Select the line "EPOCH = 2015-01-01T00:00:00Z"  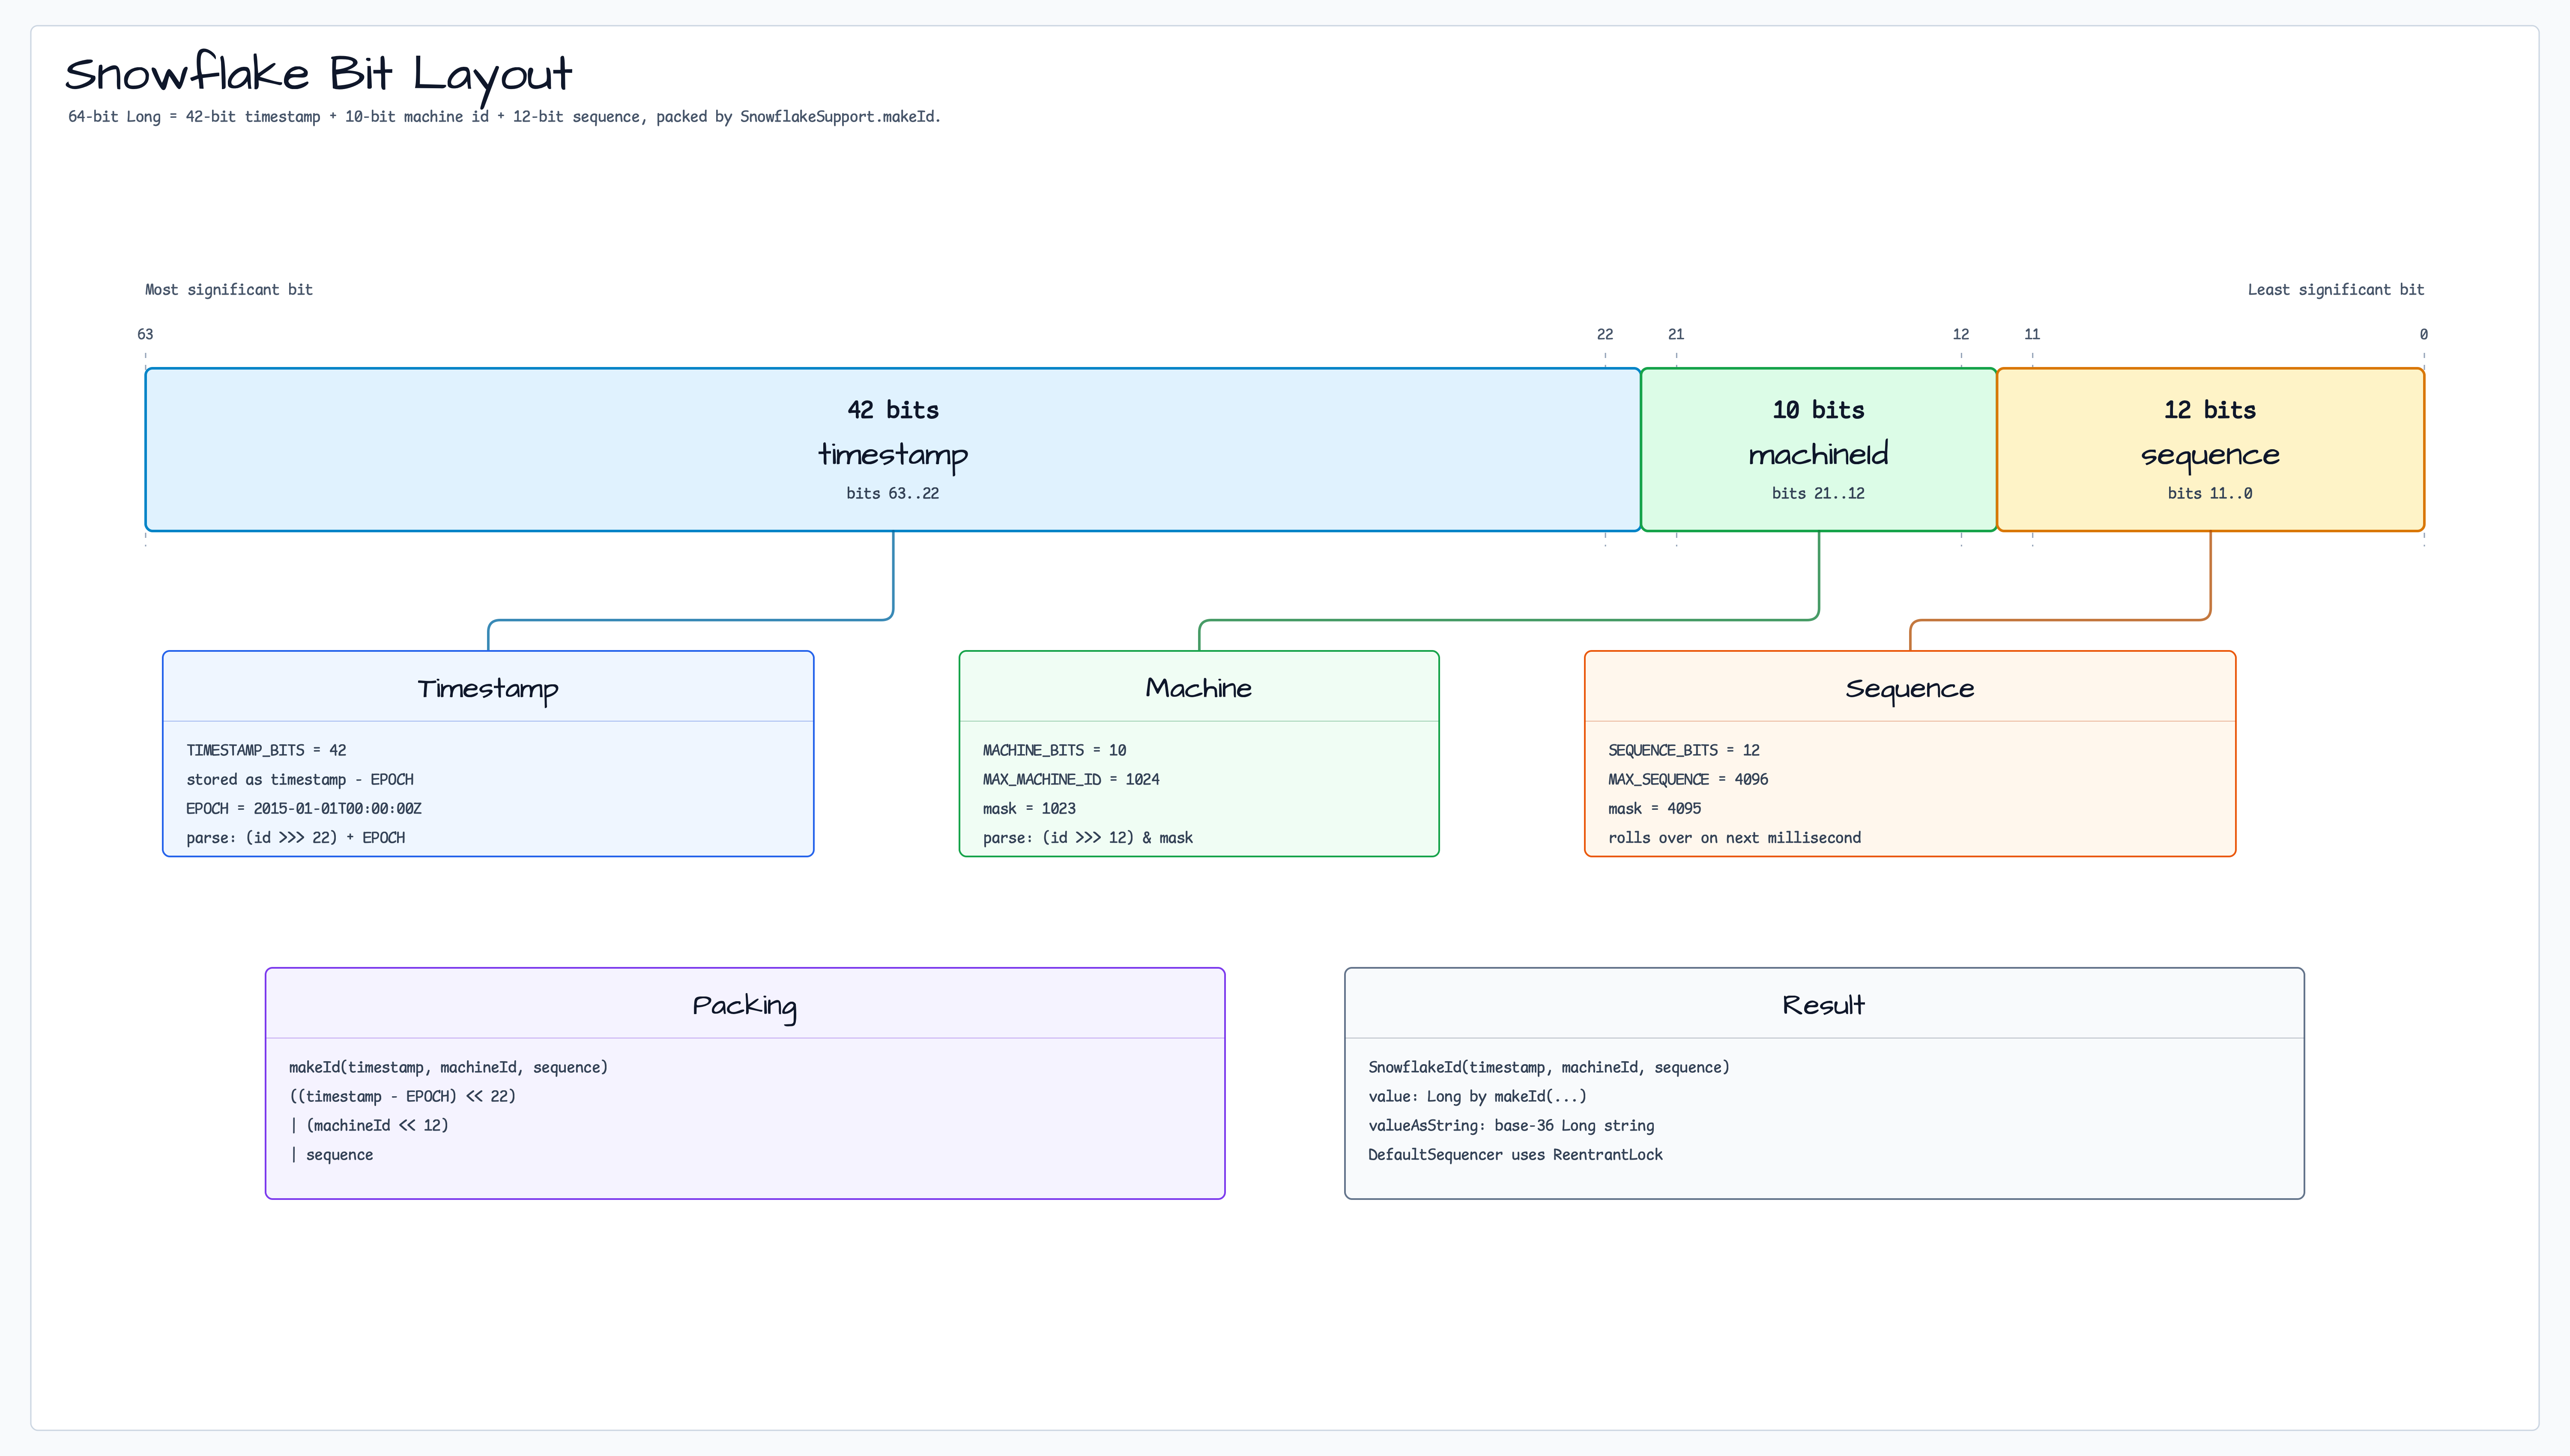304,808
